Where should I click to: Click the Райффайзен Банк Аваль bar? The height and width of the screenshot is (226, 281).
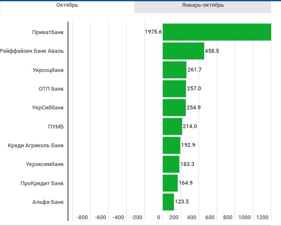[183, 51]
